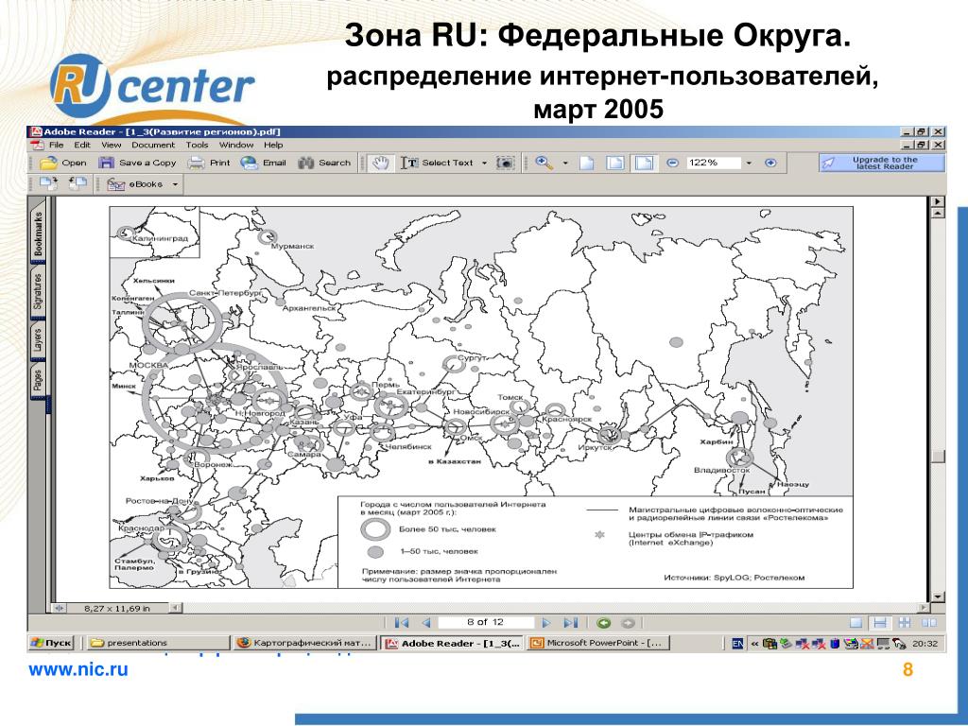The width and height of the screenshot is (968, 726).
Task: Click the 20:32 tray clock
Action: click(x=925, y=643)
